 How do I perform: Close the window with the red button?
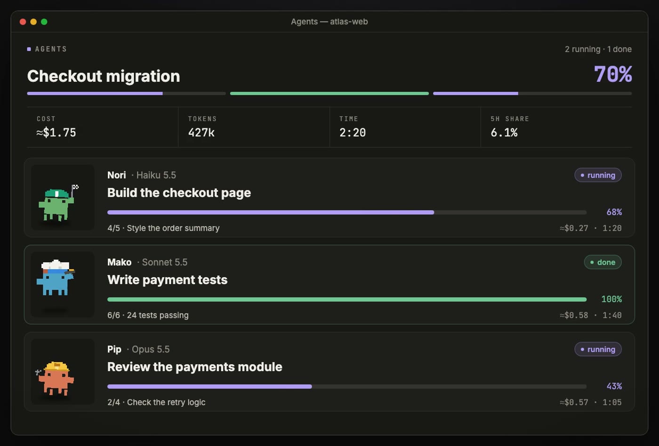[x=23, y=22]
